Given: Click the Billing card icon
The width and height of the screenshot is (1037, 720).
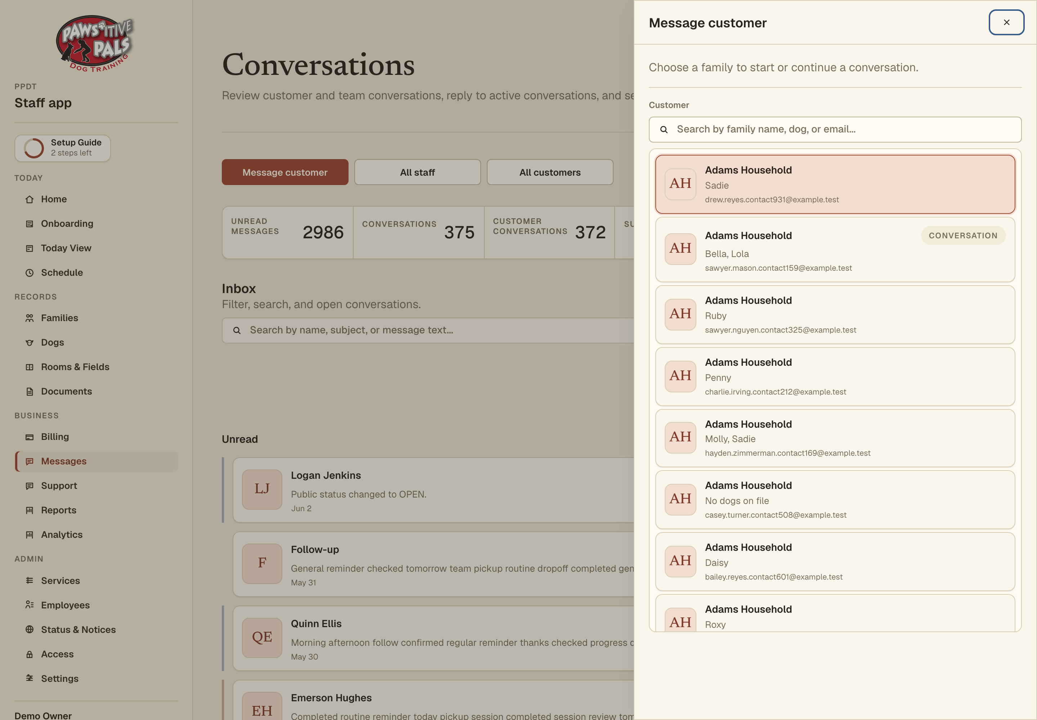Looking at the screenshot, I should pos(29,437).
